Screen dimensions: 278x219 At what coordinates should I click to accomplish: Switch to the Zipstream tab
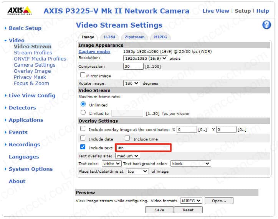[134, 37]
